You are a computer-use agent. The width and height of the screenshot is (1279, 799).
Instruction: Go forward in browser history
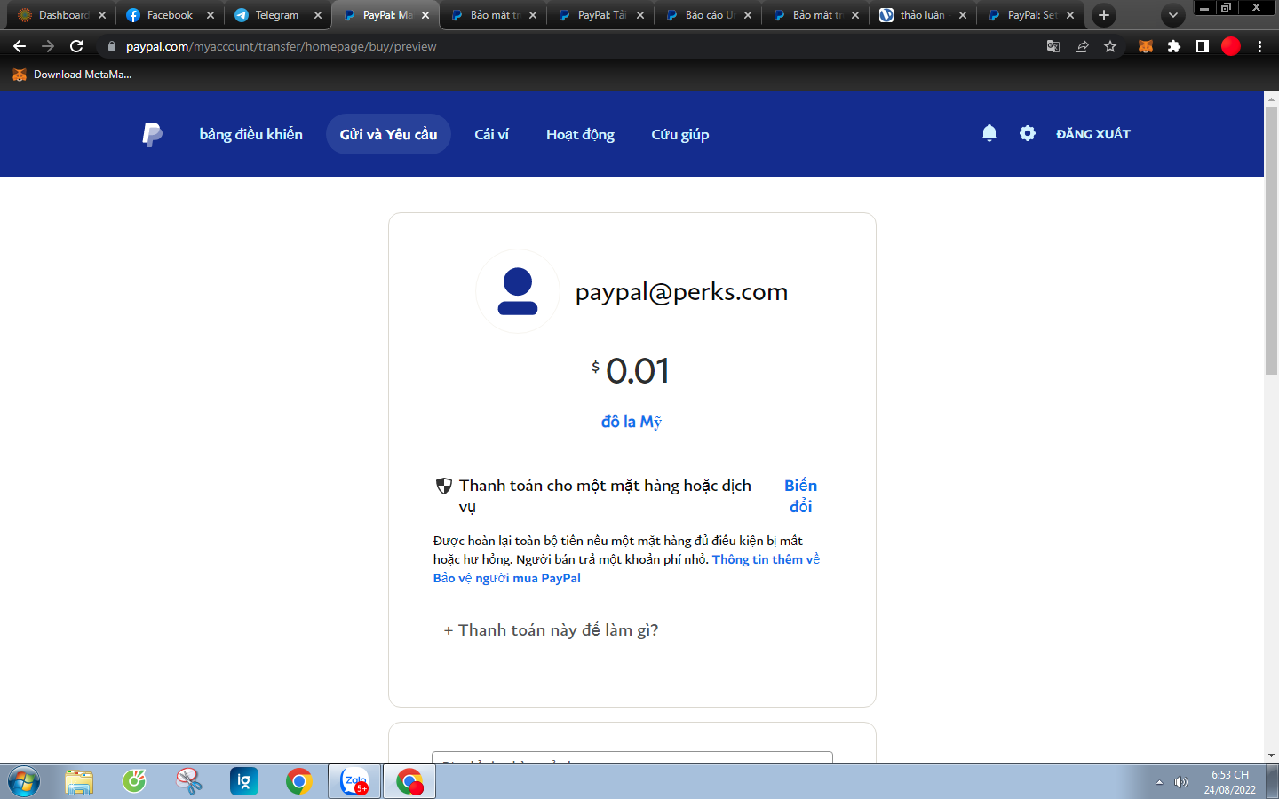click(48, 46)
